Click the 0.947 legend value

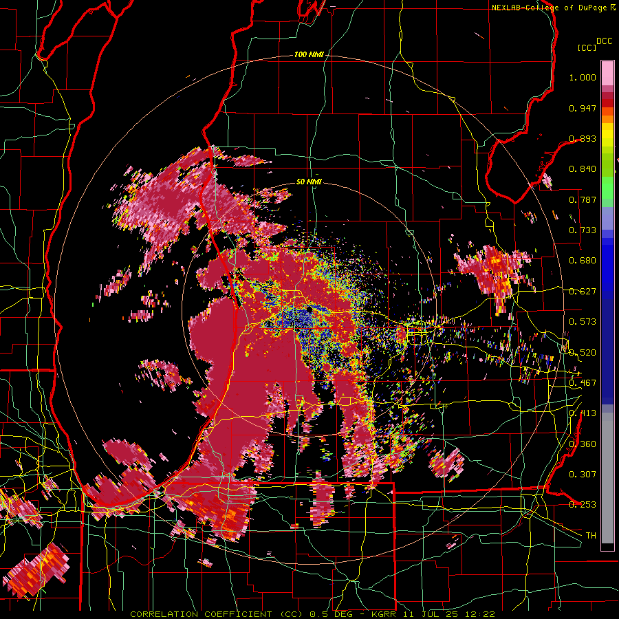[x=583, y=108]
